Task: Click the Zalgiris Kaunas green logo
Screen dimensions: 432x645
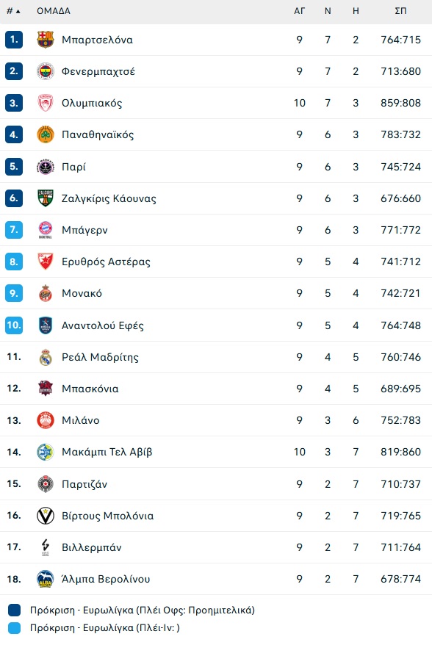Action: coord(46,198)
